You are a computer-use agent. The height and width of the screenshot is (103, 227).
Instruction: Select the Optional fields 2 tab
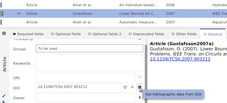click(105, 34)
